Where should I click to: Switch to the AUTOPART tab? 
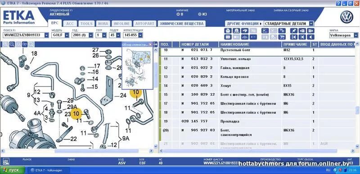pos(144,24)
